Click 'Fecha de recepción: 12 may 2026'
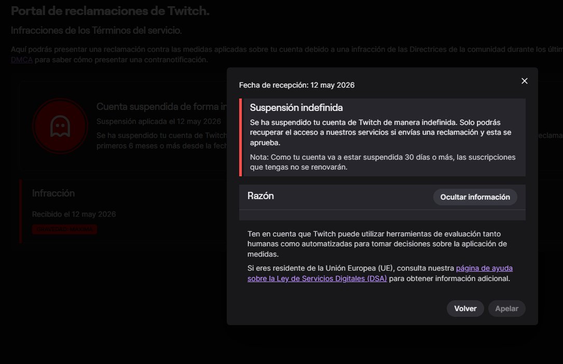 (x=297, y=86)
